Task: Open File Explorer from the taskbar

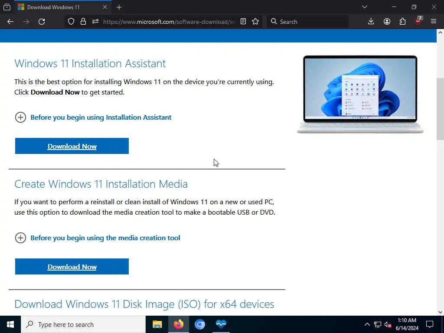Action: pos(157,324)
